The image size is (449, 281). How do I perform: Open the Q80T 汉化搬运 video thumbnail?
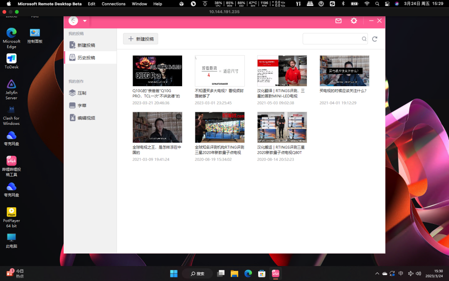click(282, 127)
